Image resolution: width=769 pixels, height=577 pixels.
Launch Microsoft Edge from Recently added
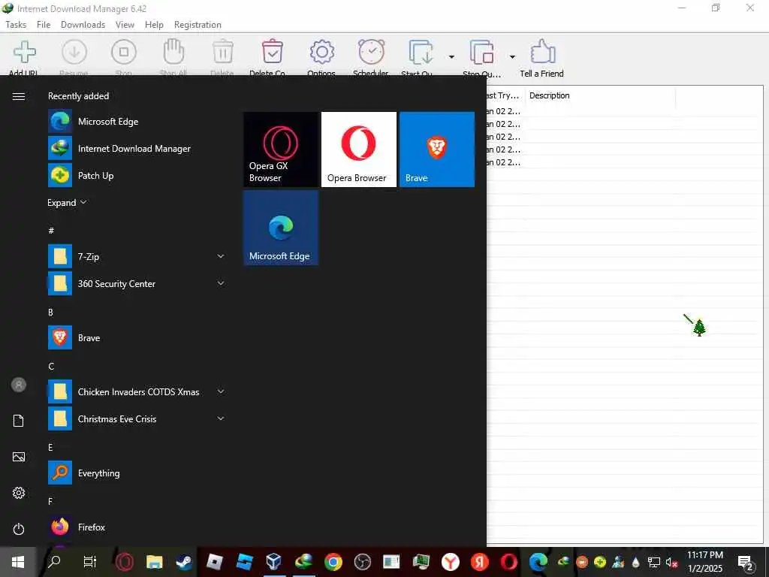tap(137, 121)
